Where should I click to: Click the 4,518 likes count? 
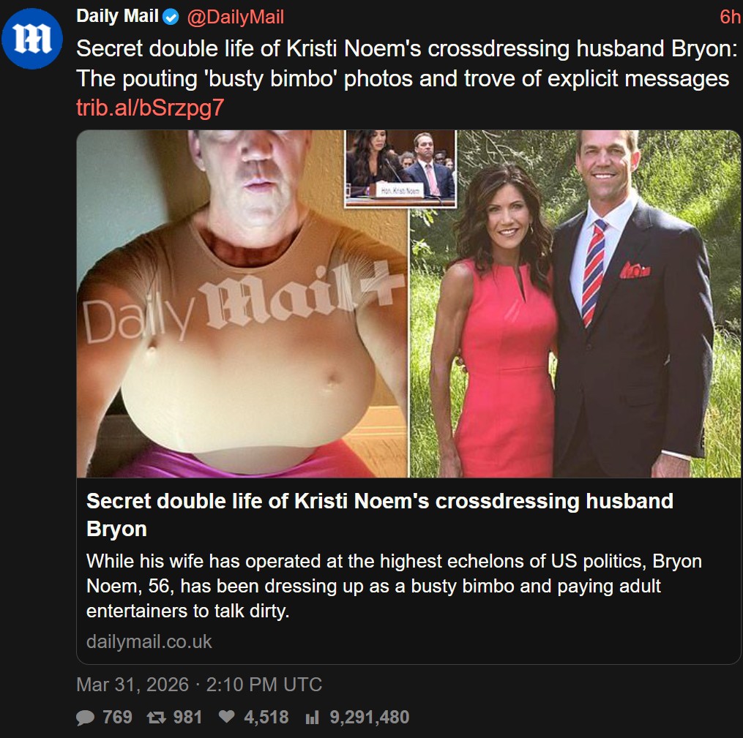(x=266, y=718)
